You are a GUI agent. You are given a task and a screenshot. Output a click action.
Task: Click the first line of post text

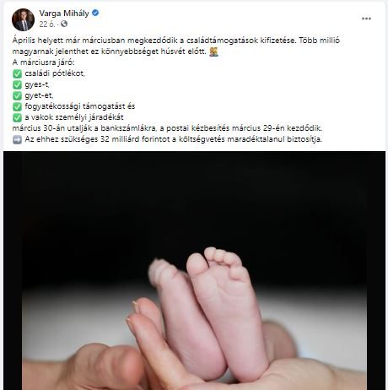(176, 41)
